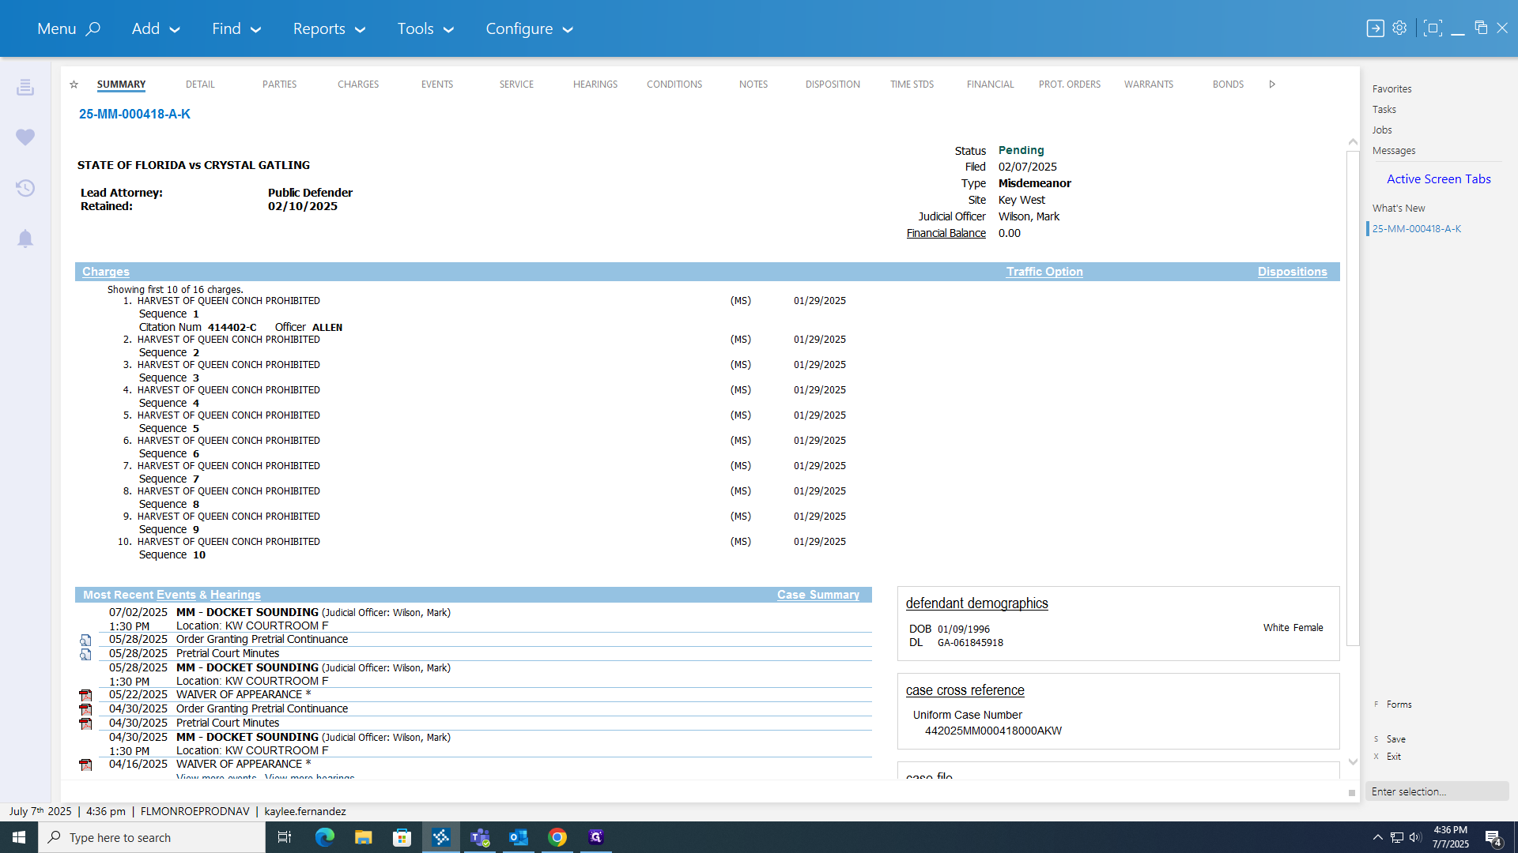Click the menu search magnifier icon
This screenshot has width=1518, height=853.
[x=93, y=28]
